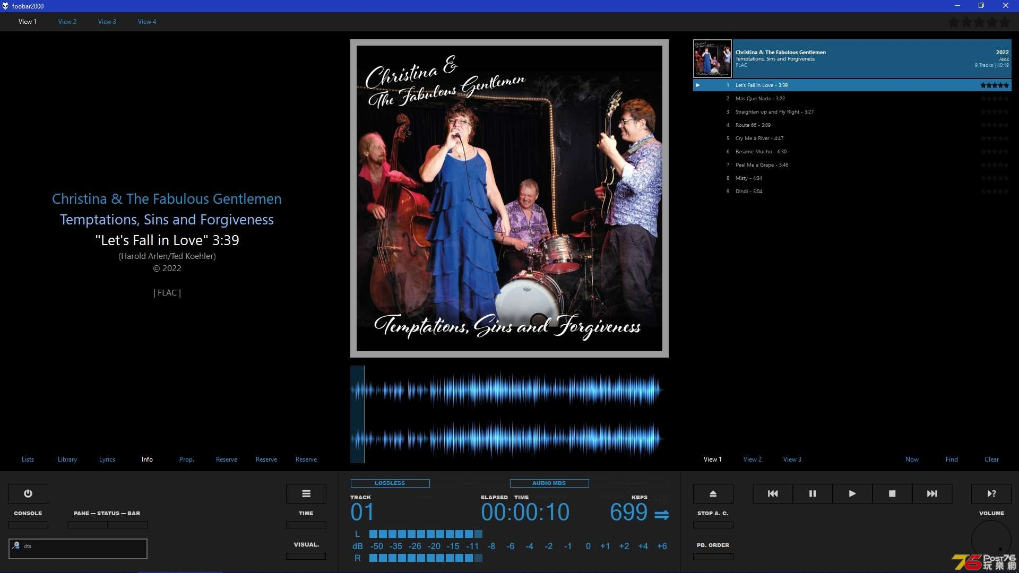Select track "Peel Me a Grape - 5:46"

852,165
